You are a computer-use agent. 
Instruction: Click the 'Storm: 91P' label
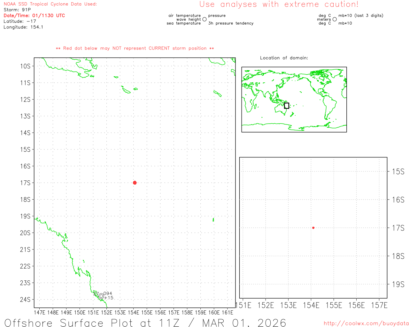pos(17,10)
